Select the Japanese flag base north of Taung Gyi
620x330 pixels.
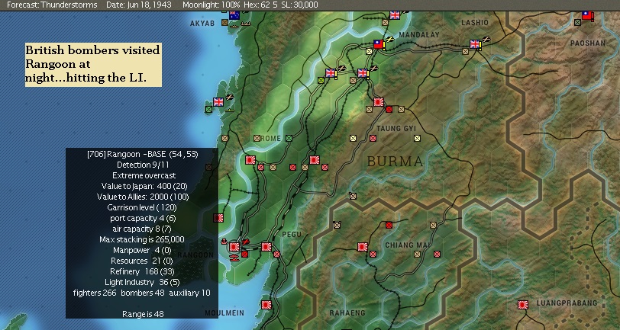pyautogui.click(x=379, y=102)
